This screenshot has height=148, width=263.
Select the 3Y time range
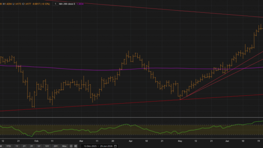32,146
